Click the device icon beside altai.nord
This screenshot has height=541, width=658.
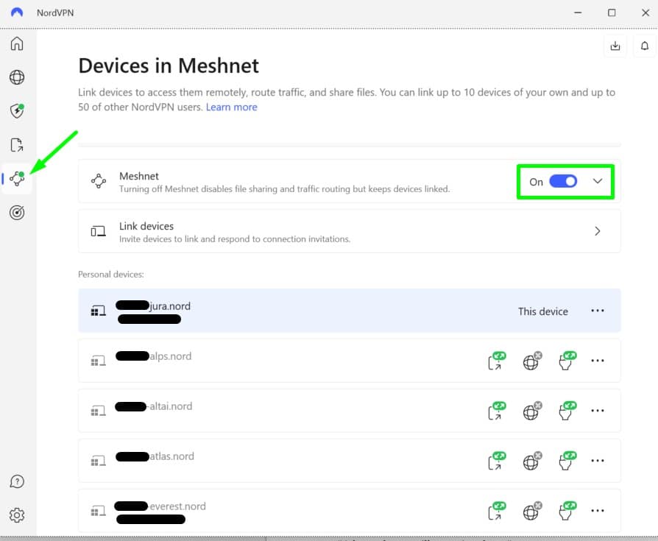pyautogui.click(x=99, y=411)
